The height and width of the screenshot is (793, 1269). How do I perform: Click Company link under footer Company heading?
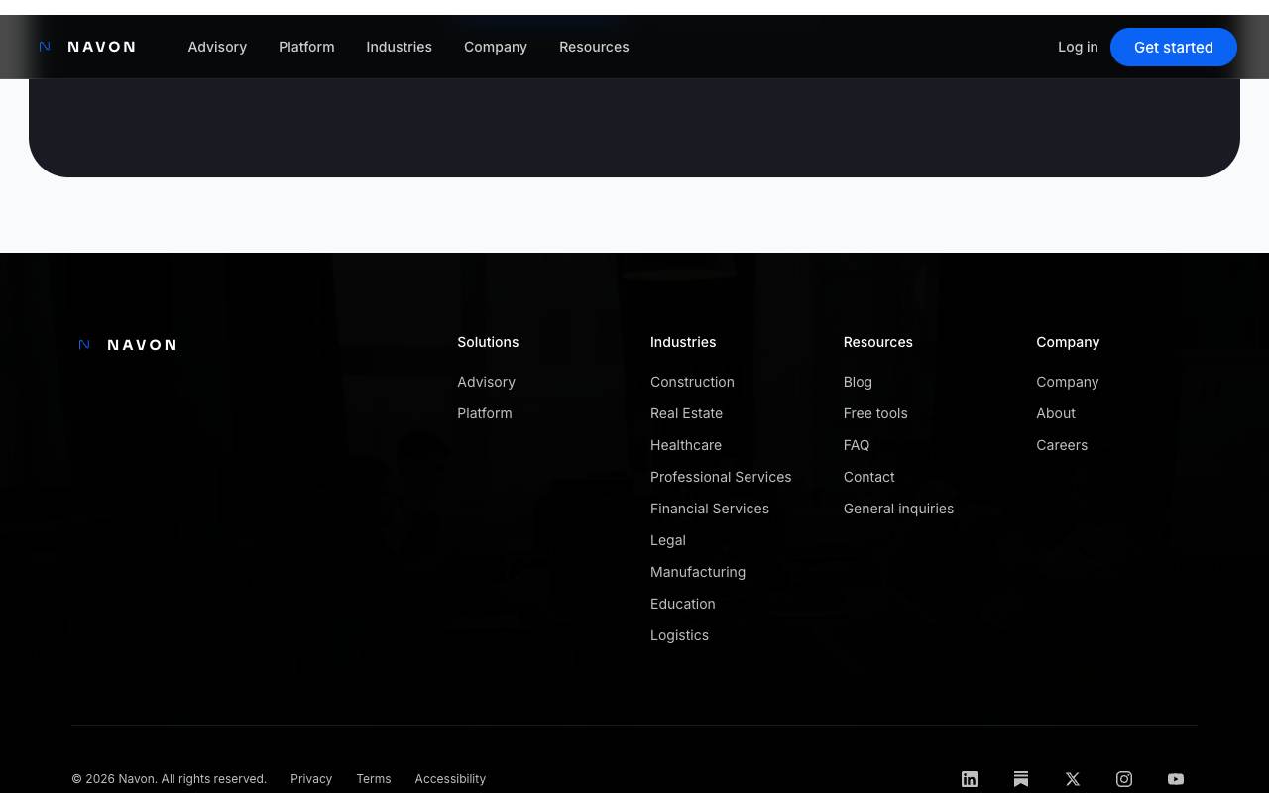pos(1068,382)
